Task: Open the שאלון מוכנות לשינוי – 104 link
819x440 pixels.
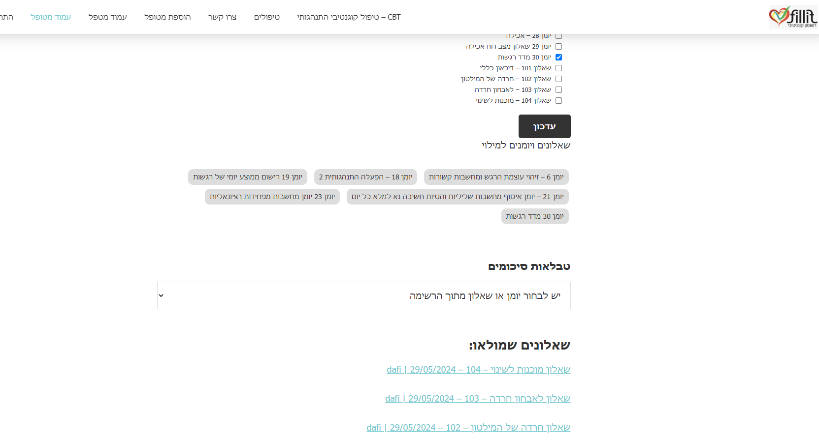Action: 479,370
